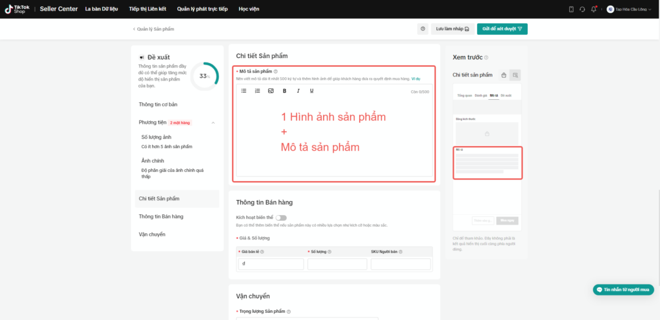
Task: Click the TikTok Shop logo
Action: point(17,9)
